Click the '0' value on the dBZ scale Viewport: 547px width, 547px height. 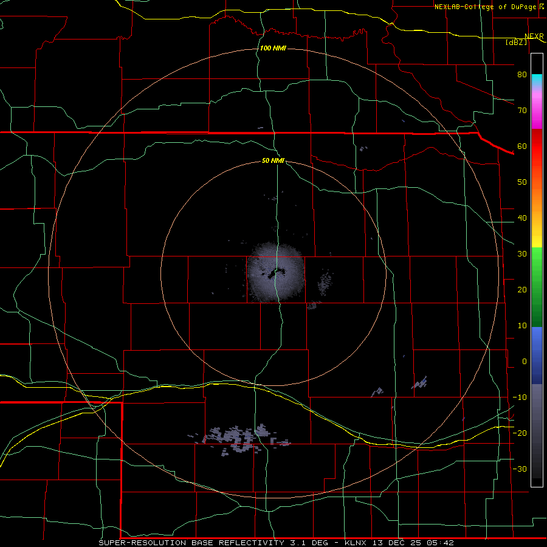(x=525, y=362)
